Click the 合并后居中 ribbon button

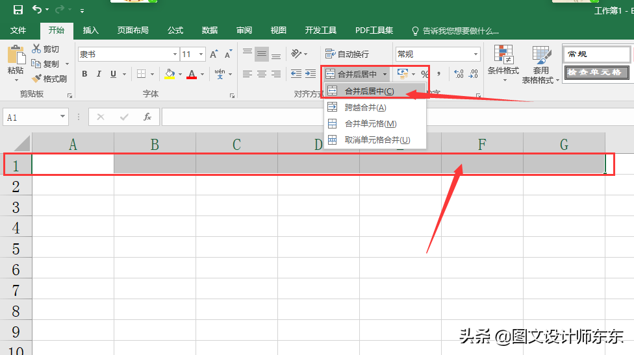tap(351, 74)
